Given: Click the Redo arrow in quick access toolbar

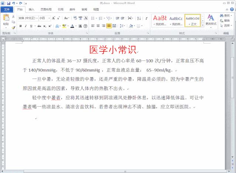Looking at the screenshot, I should (21, 3).
